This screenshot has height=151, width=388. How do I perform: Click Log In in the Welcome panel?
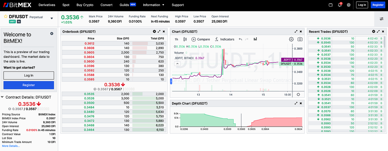pos(29,75)
